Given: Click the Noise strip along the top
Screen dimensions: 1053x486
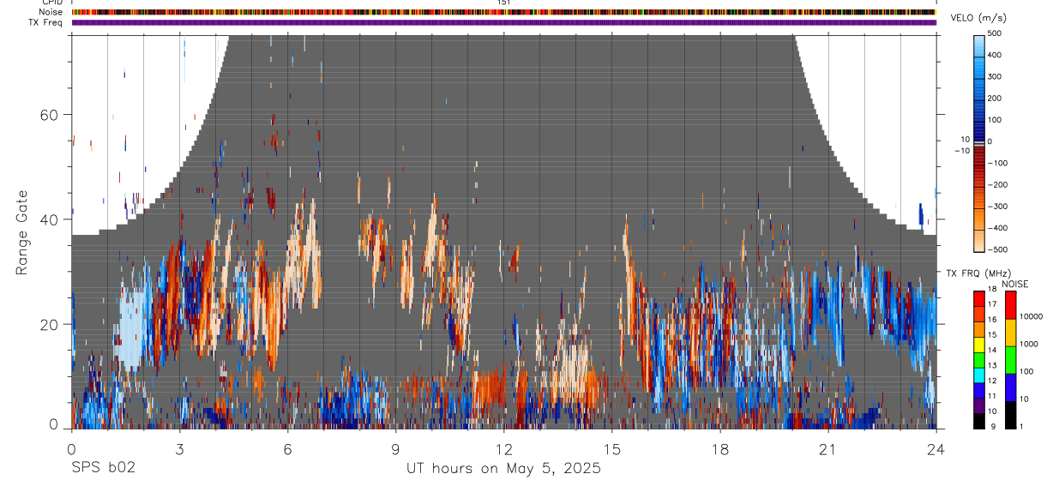Looking at the screenshot, I should click(x=503, y=12).
